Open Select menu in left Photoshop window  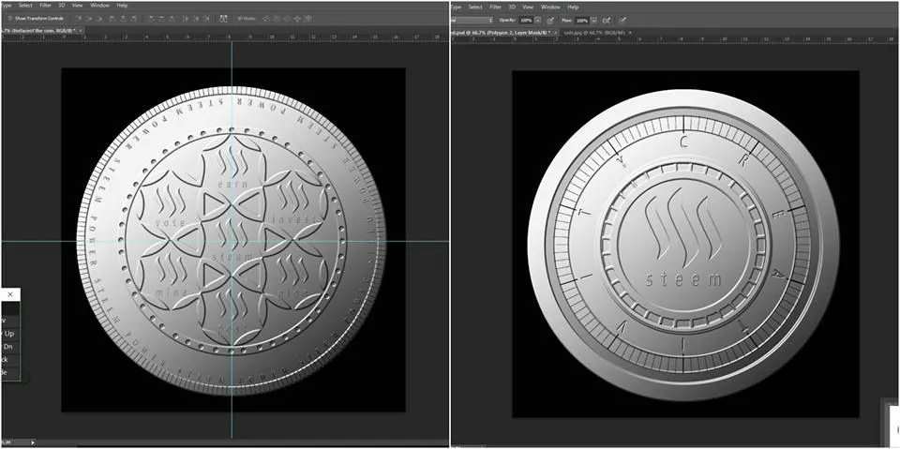[x=25, y=6]
